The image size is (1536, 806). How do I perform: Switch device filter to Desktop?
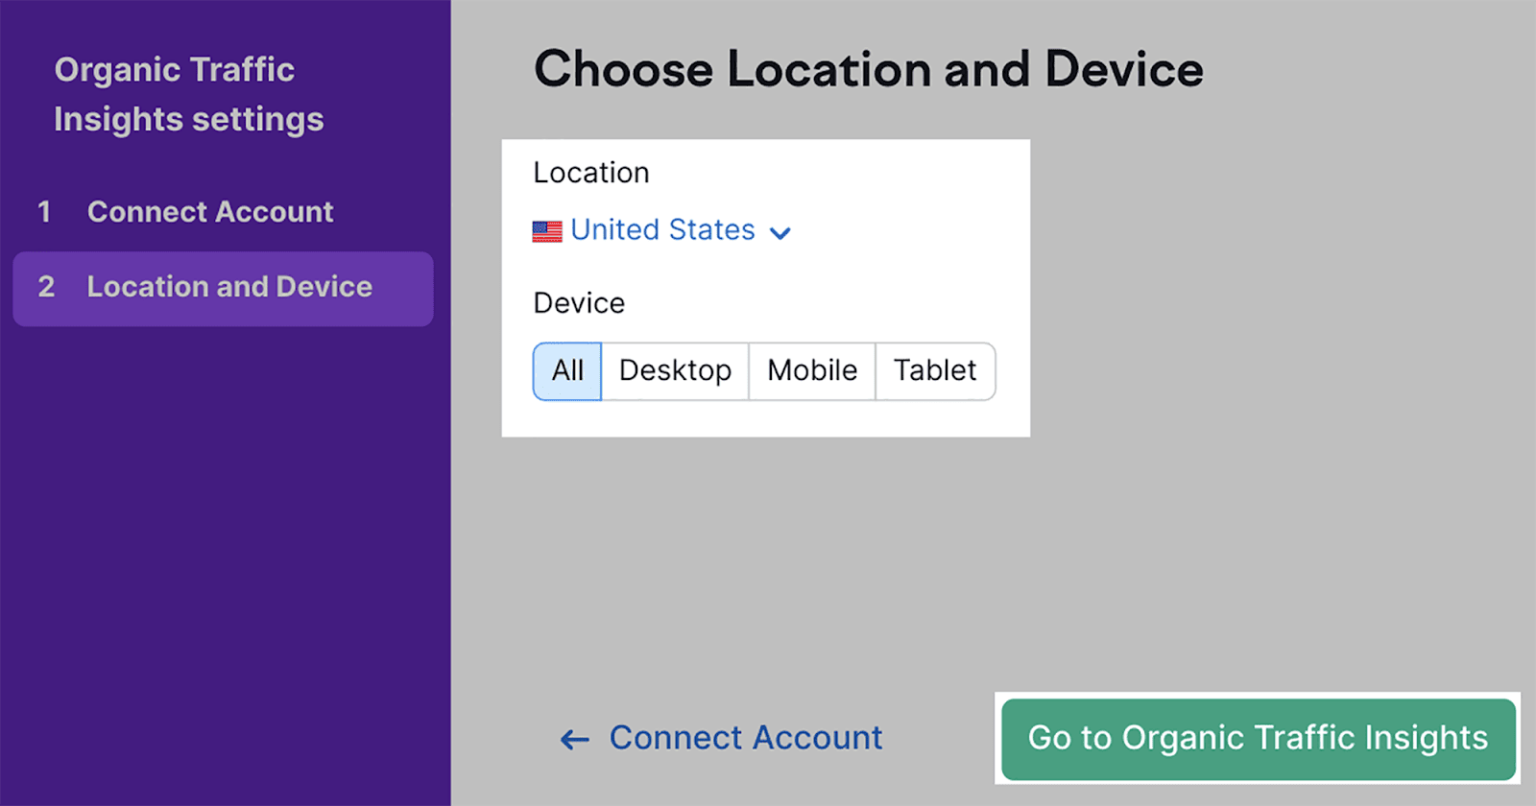click(675, 371)
